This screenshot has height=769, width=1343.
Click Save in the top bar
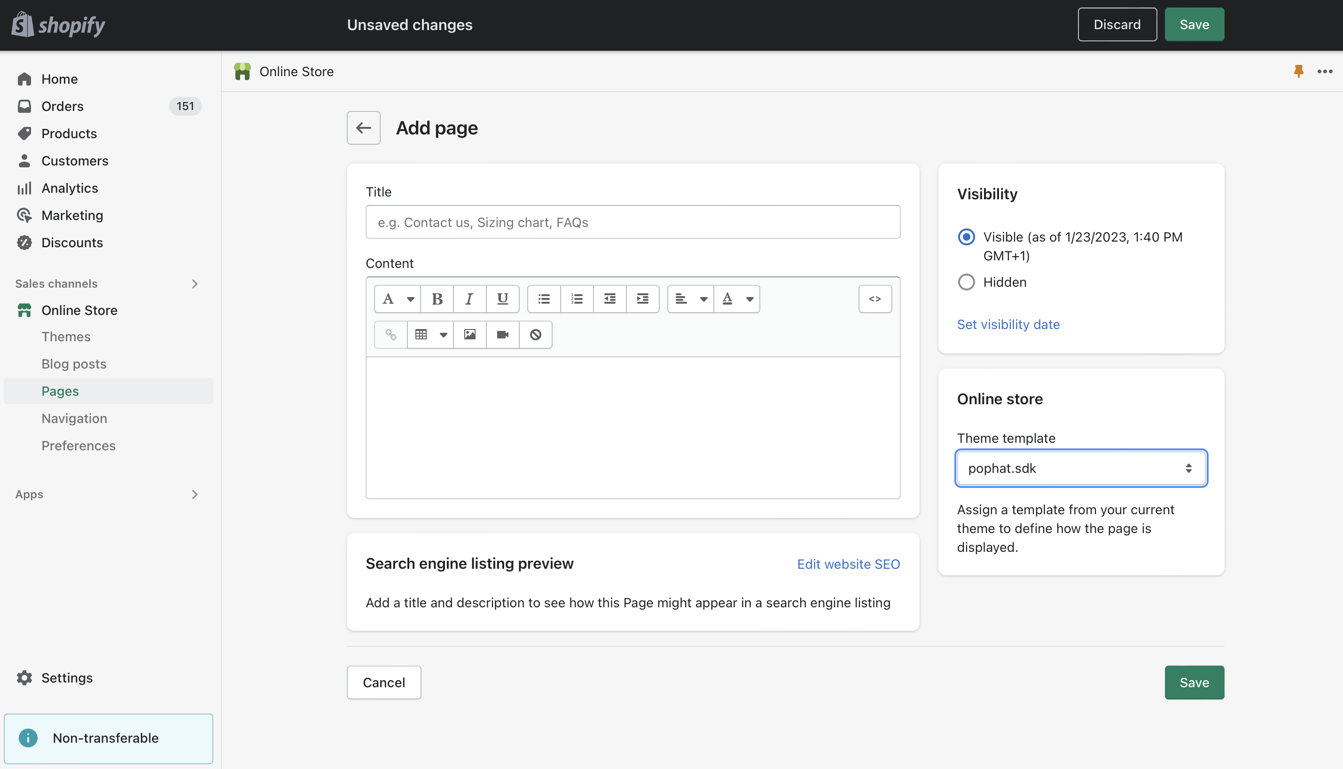coord(1194,25)
